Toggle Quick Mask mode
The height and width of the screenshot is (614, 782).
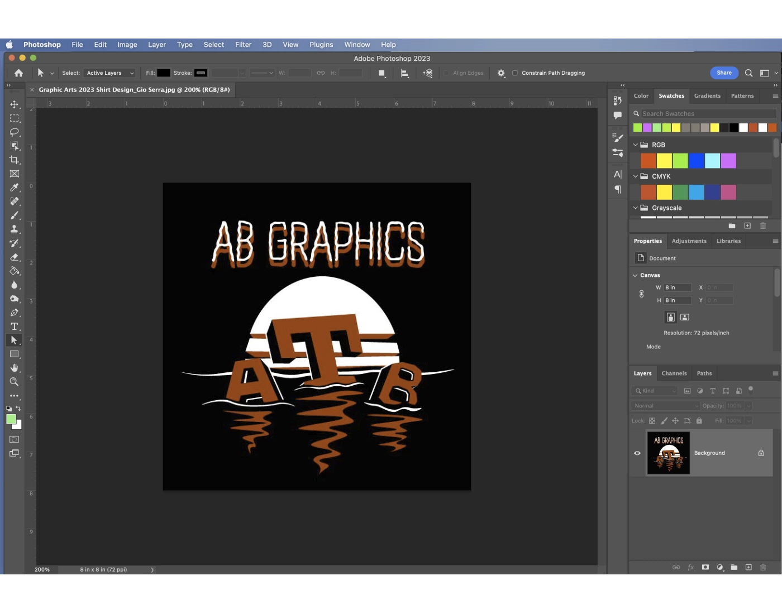[15, 439]
